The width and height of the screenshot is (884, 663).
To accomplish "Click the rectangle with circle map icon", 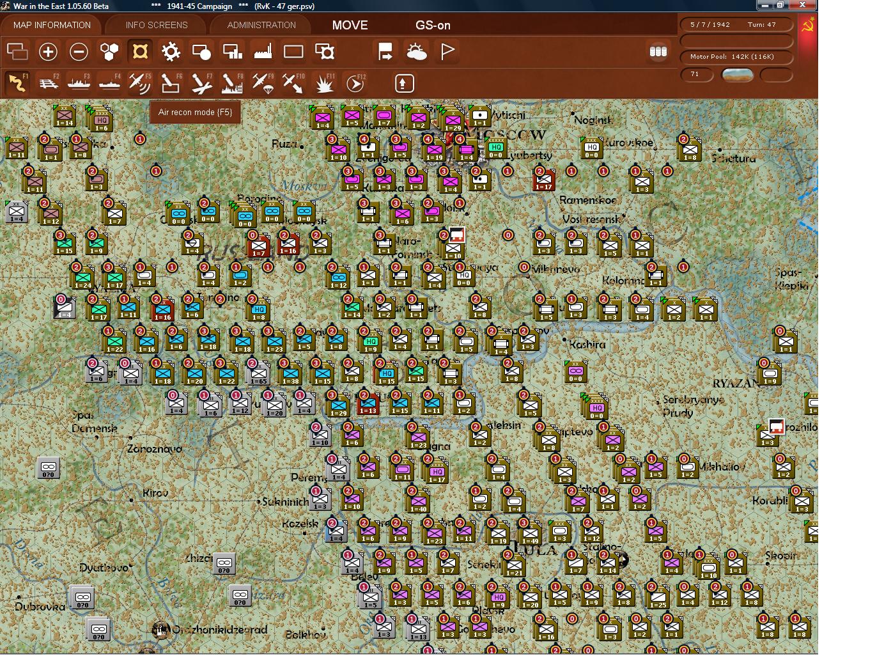I will (x=201, y=51).
